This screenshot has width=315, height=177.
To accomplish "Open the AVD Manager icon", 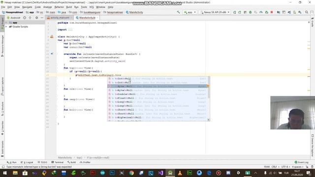I will (x=294, y=12).
